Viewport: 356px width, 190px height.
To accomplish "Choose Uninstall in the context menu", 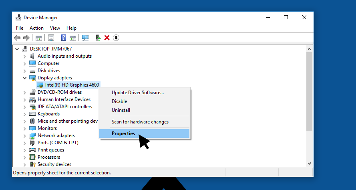I will tap(144, 110).
